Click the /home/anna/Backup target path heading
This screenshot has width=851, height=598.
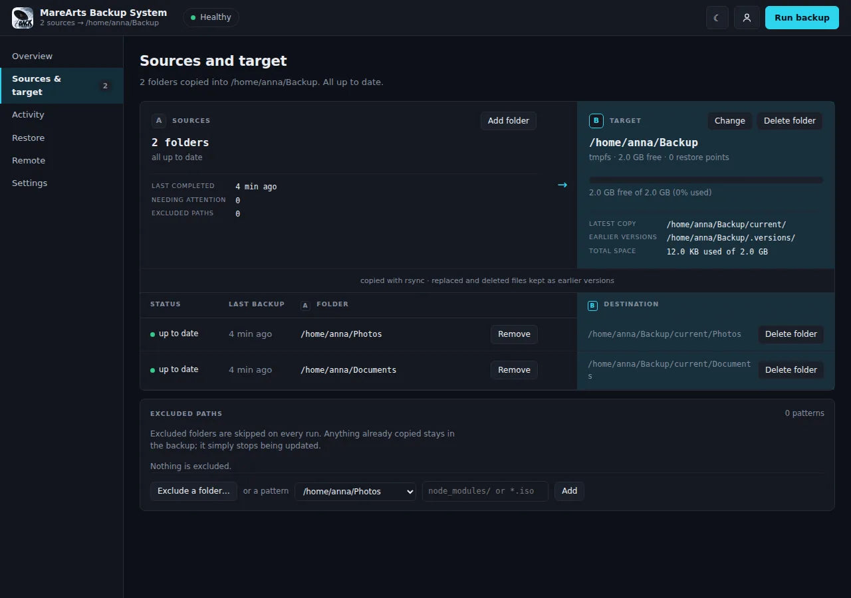pyautogui.click(x=644, y=142)
